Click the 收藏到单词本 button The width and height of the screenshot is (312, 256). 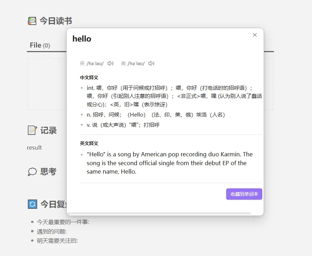(x=244, y=194)
